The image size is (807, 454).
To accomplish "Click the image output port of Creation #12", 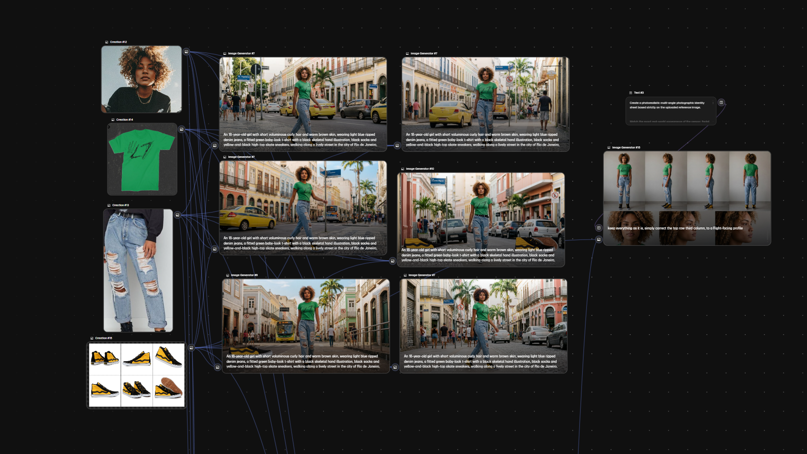I will 186,52.
